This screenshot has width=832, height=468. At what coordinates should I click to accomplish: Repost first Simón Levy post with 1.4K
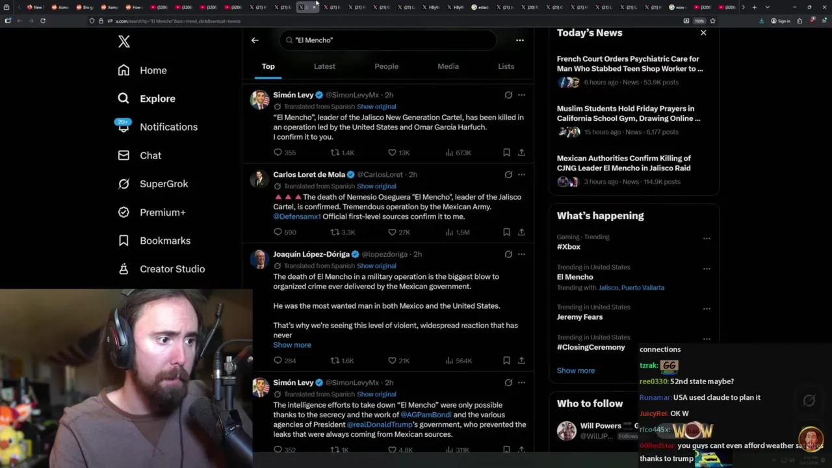(343, 153)
